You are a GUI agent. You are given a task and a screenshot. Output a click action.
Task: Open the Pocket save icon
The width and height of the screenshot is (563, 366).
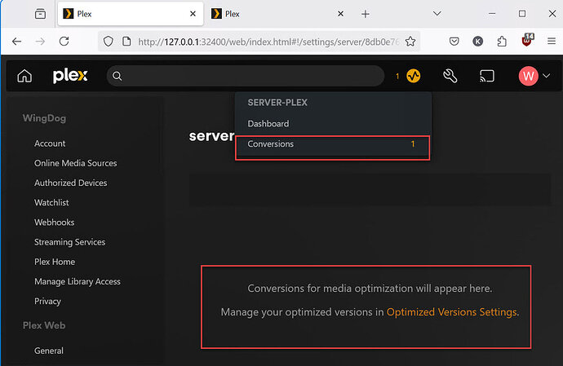click(454, 42)
